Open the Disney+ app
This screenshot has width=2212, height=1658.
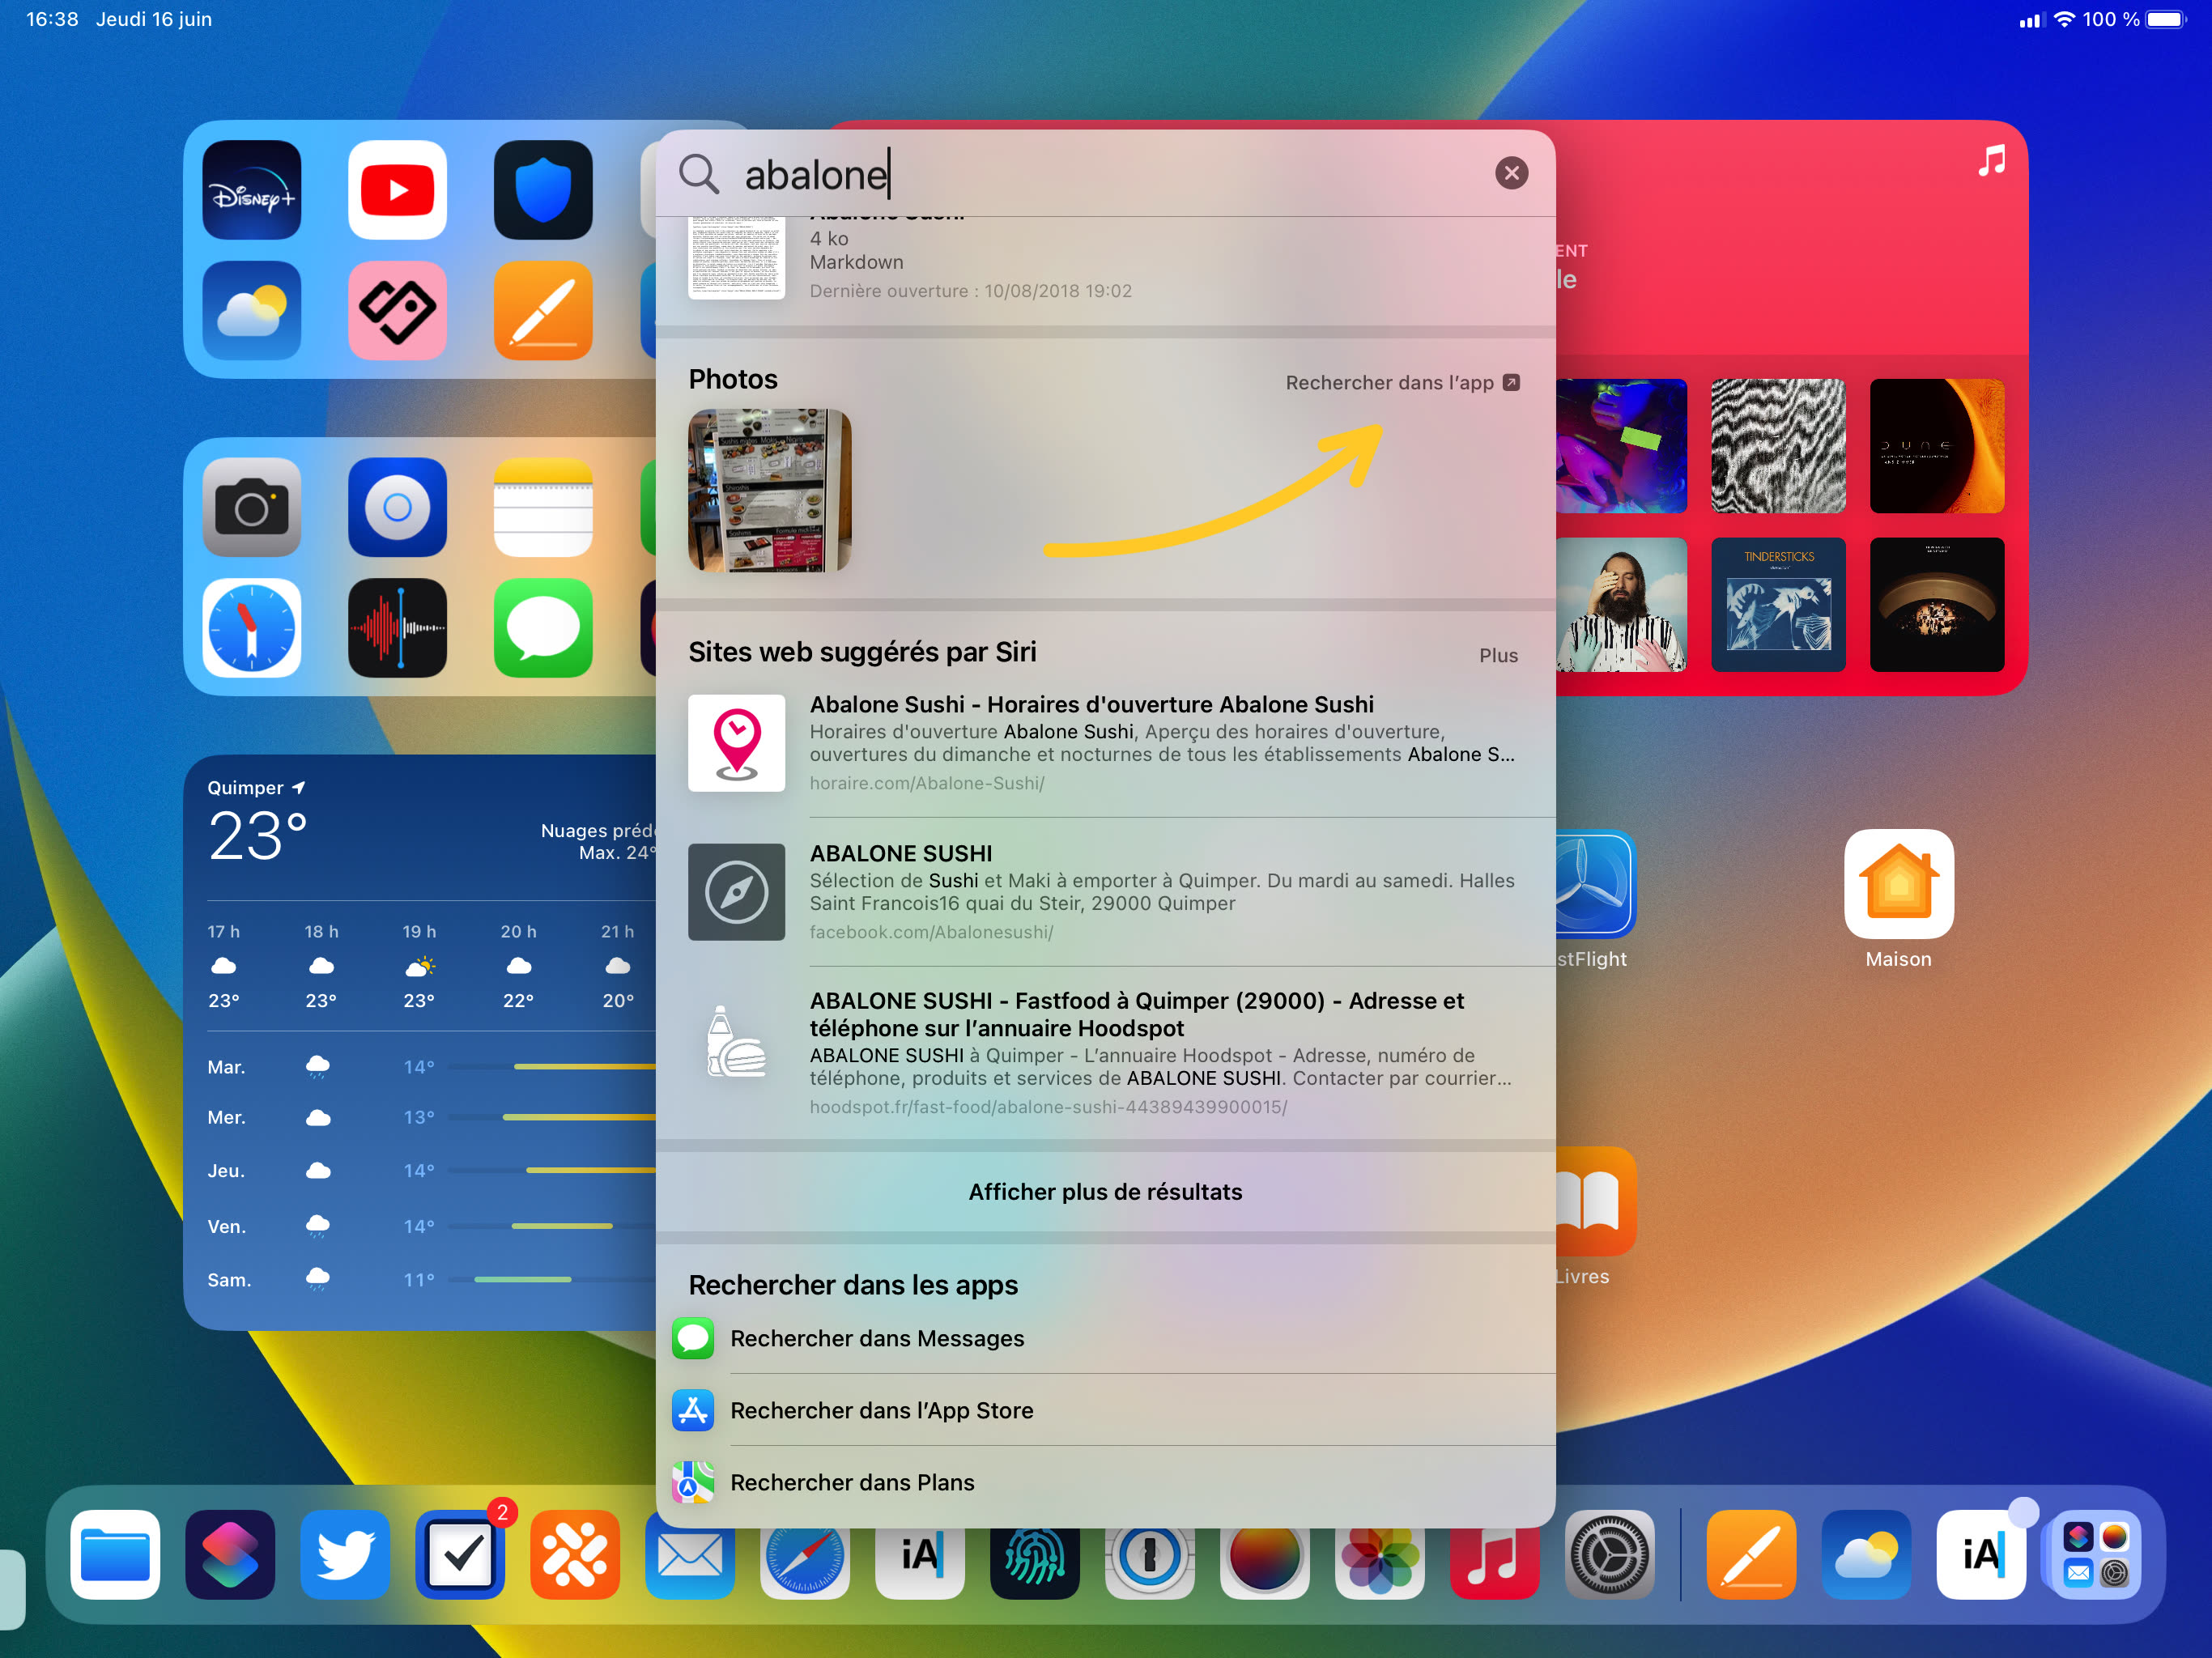click(x=251, y=190)
